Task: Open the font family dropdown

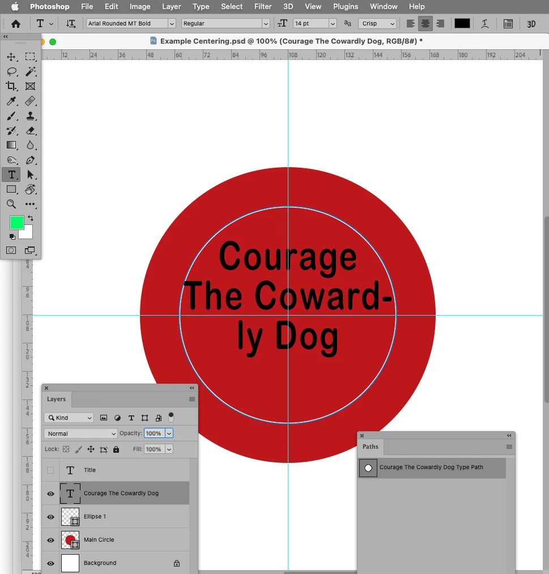Action: 171,24
